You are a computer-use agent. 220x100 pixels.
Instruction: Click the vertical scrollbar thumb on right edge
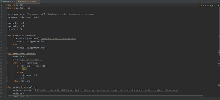coord(219,31)
